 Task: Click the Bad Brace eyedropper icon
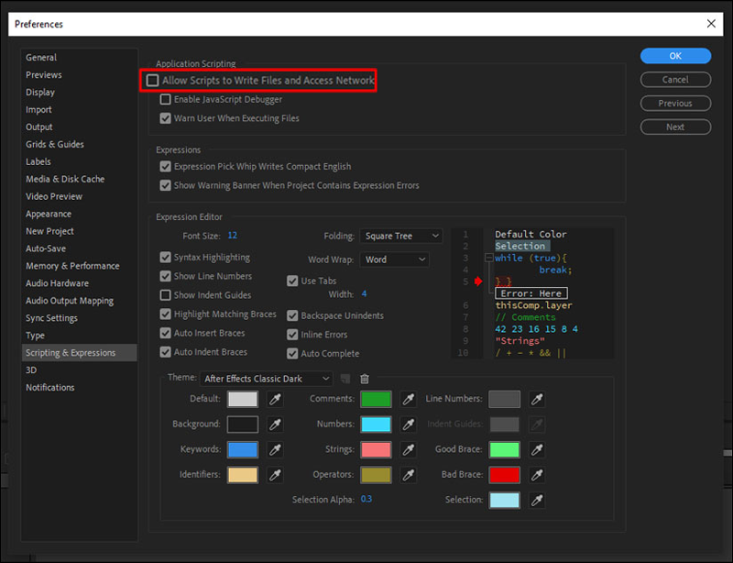[x=538, y=475]
